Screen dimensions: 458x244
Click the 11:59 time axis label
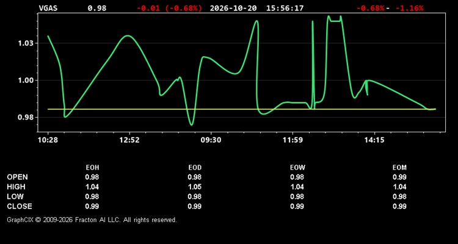tap(293, 140)
